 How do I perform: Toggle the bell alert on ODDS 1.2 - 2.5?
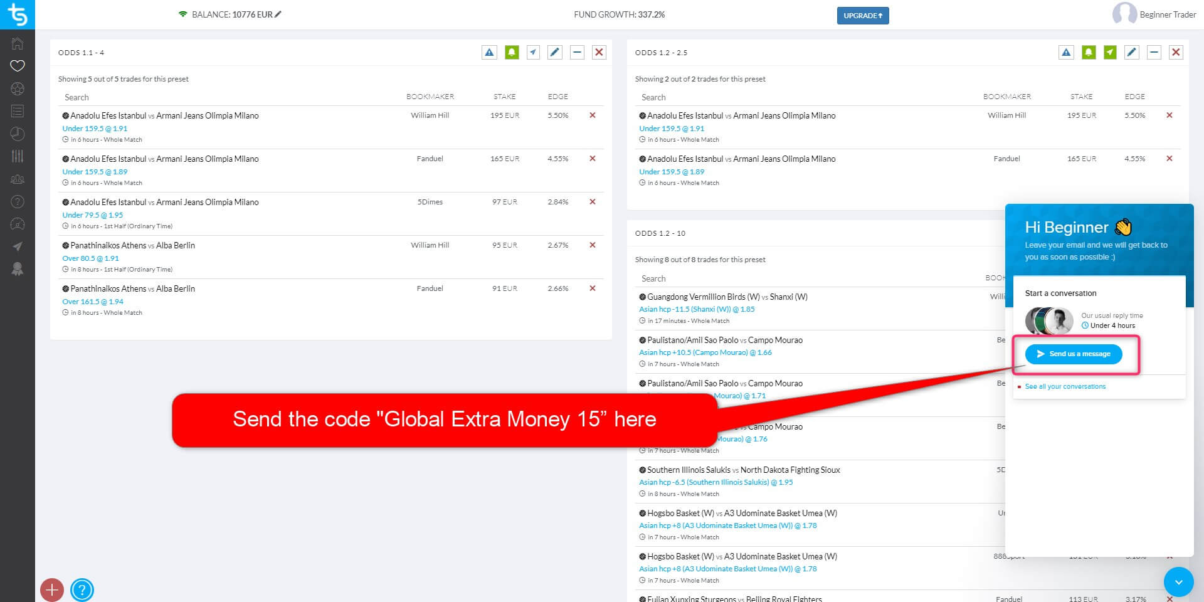(x=1089, y=53)
